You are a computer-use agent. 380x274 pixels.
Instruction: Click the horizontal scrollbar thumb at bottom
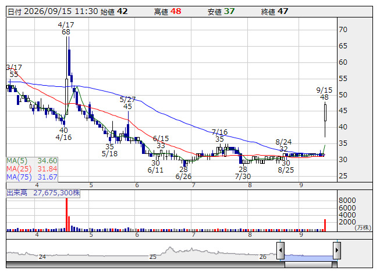point(308,265)
